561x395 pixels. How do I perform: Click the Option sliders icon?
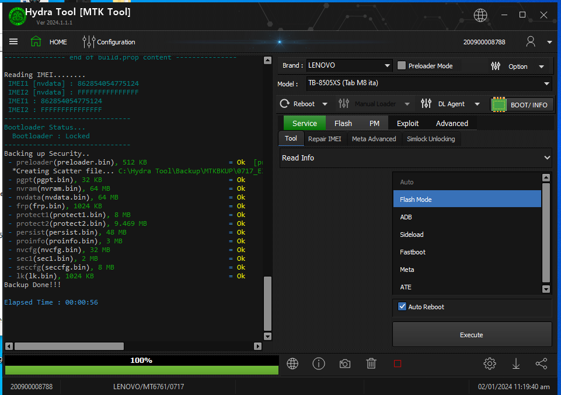[x=496, y=66]
